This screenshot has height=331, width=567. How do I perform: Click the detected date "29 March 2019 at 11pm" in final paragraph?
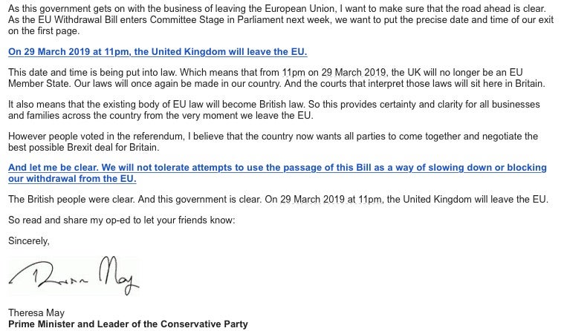click(331, 199)
